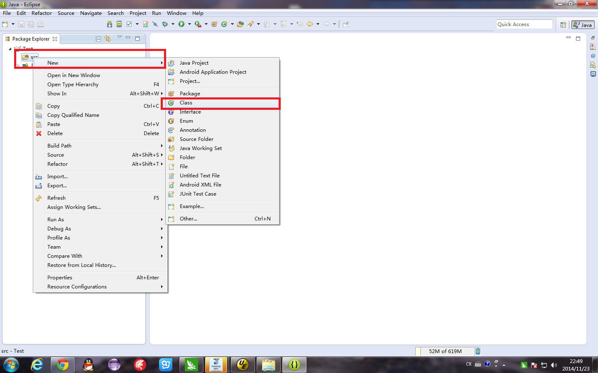The image size is (598, 373).
Task: Choose Properties in the context menu
Action: coord(100,278)
